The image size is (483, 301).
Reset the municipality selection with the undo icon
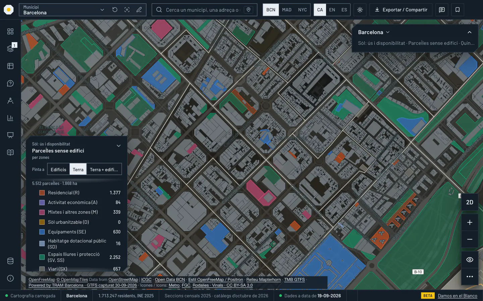click(x=115, y=10)
